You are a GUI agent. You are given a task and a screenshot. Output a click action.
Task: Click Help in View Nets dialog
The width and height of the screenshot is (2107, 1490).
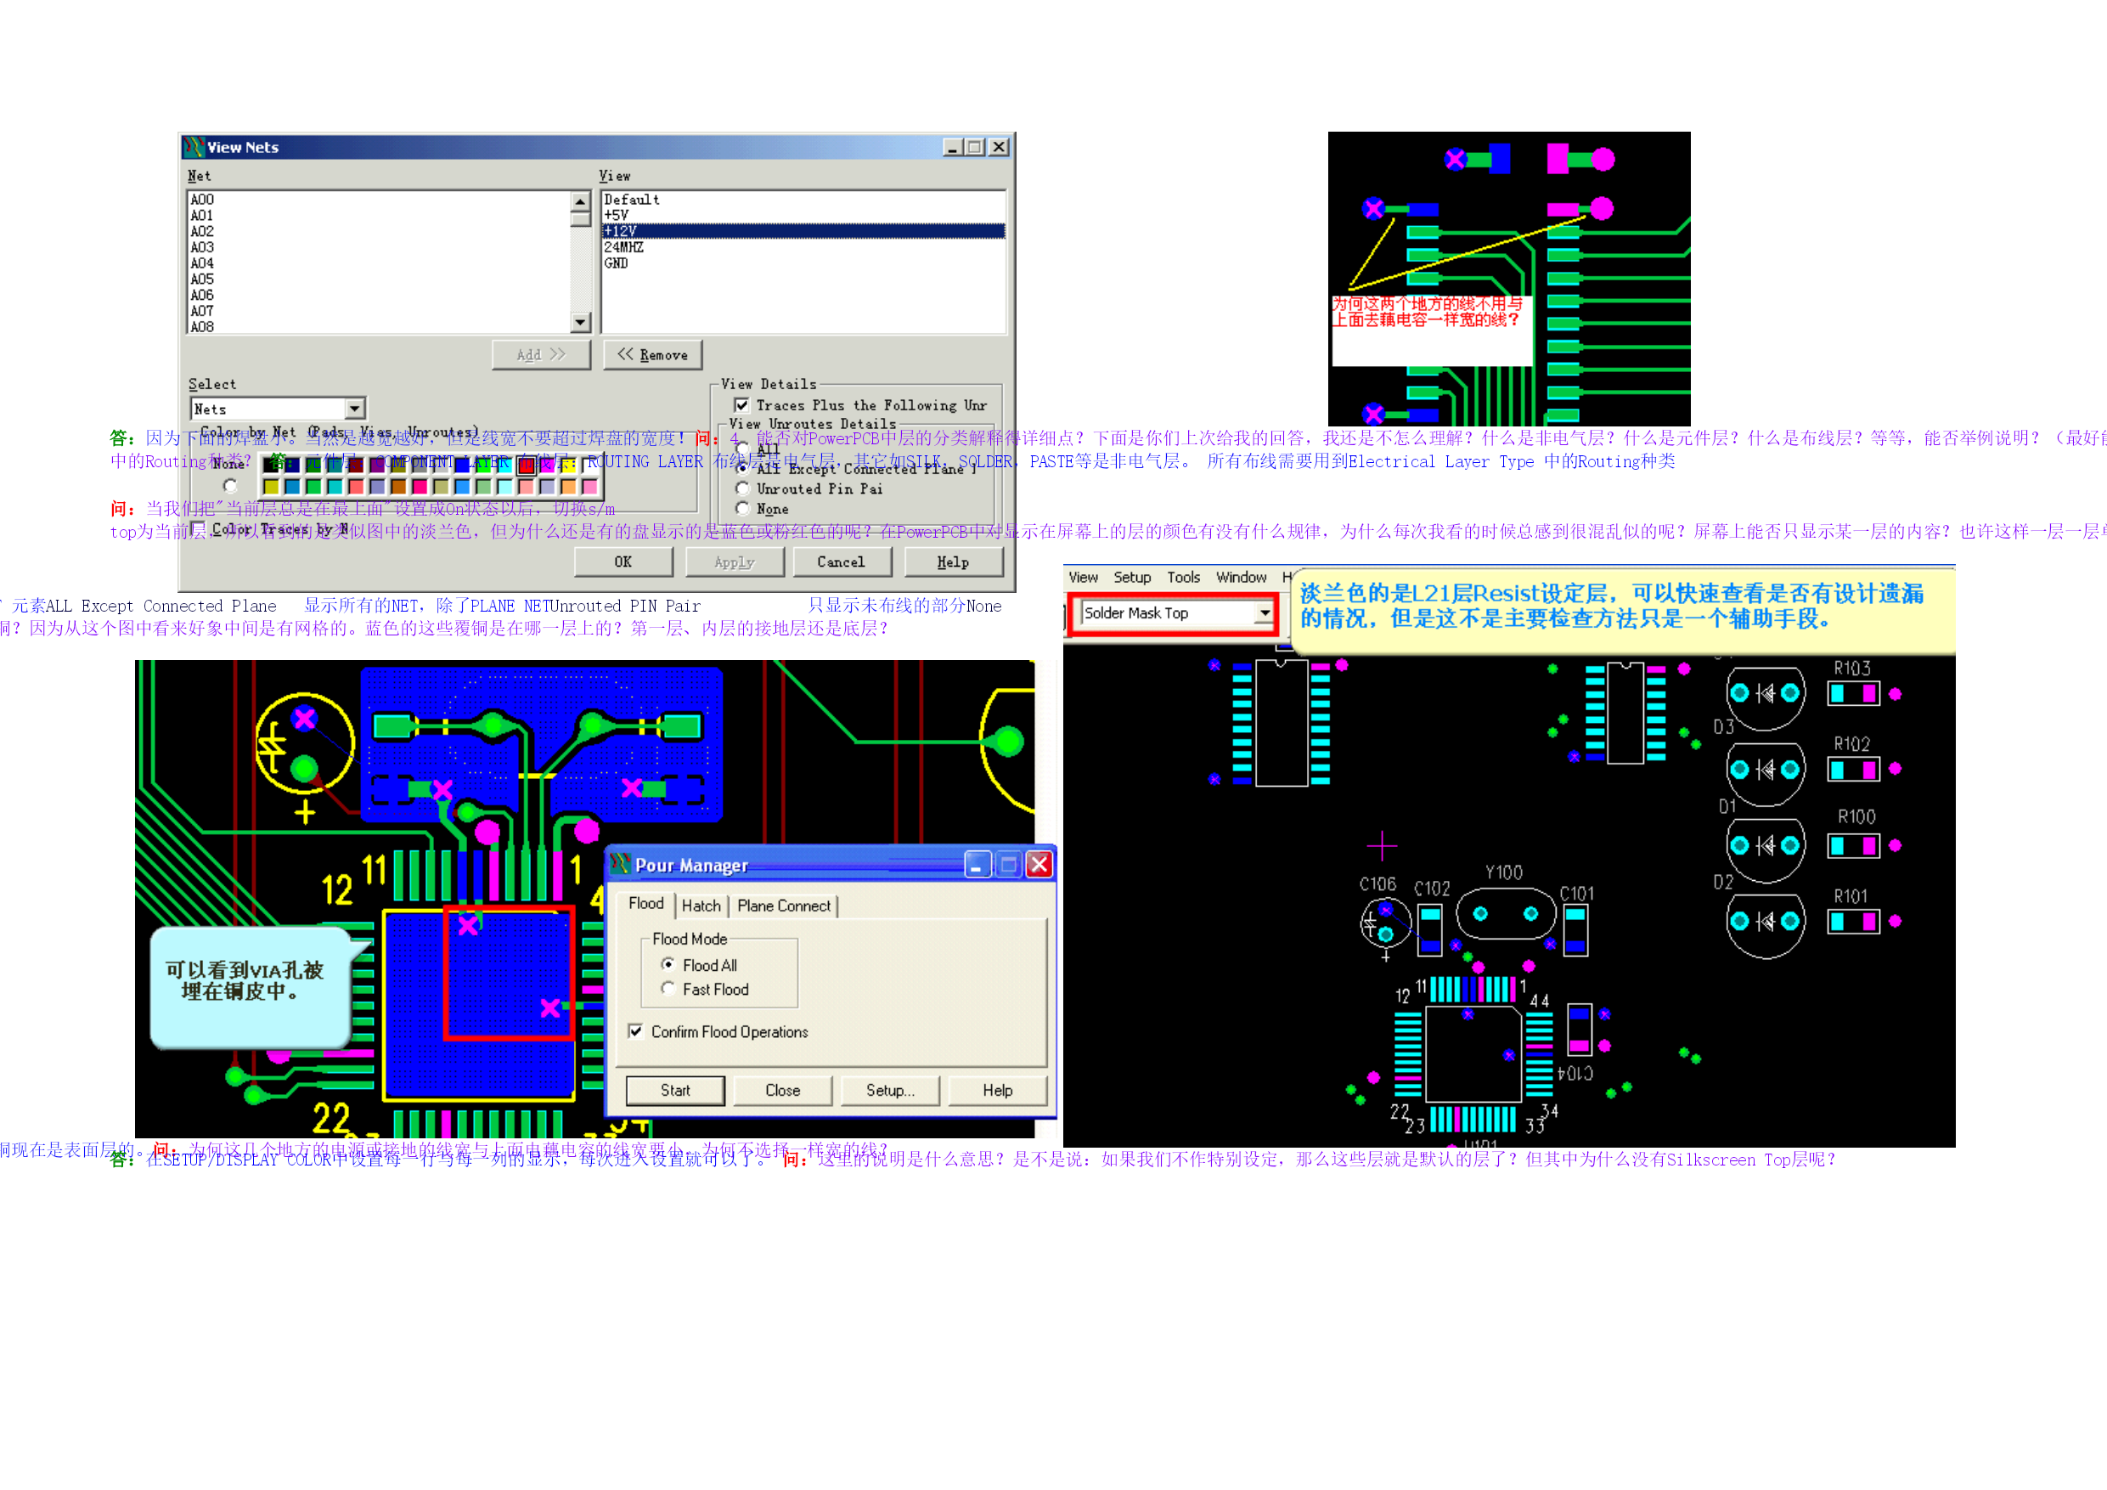(954, 562)
